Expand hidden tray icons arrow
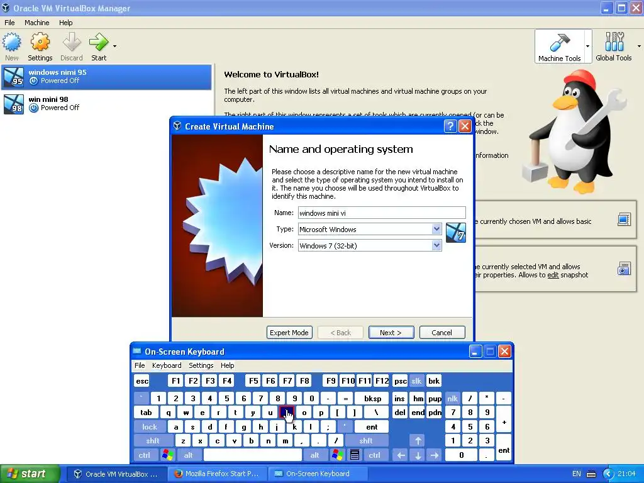The image size is (644, 483). (x=608, y=474)
